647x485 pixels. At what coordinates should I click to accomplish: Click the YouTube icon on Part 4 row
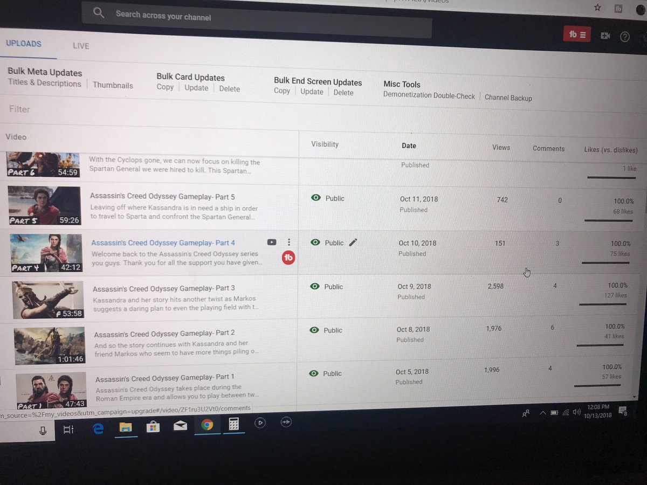tap(272, 242)
